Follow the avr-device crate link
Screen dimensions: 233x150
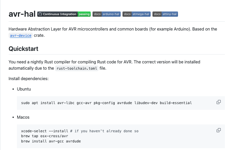click(x=21, y=35)
